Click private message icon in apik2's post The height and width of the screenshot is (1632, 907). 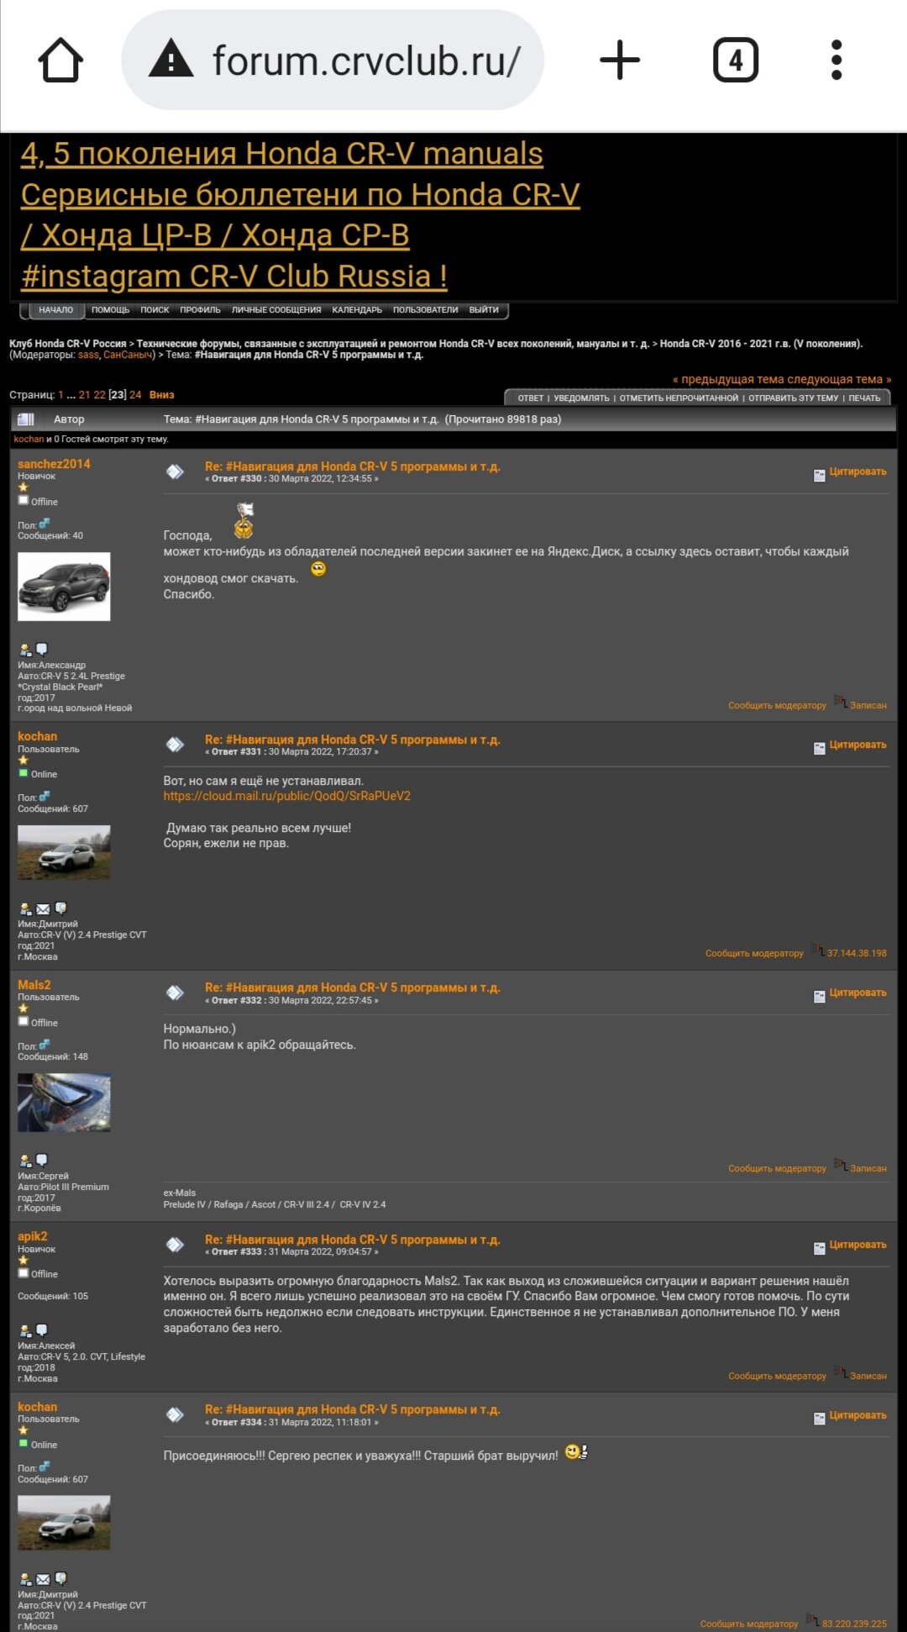[42, 1329]
